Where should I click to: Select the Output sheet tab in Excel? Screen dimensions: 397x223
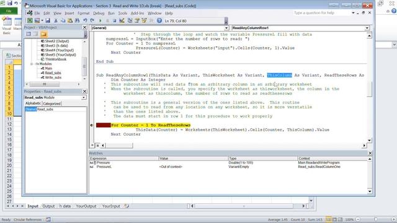click(48, 206)
